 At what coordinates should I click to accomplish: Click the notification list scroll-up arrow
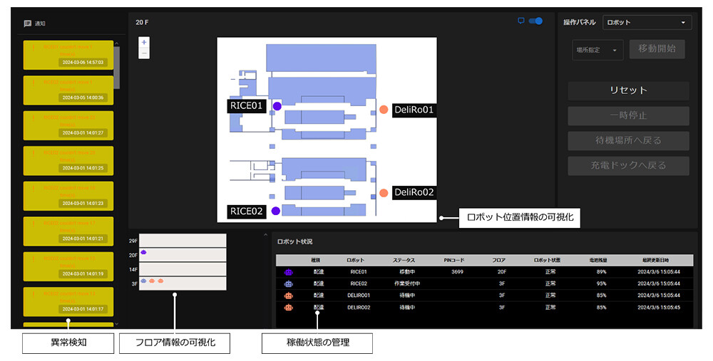click(x=117, y=43)
